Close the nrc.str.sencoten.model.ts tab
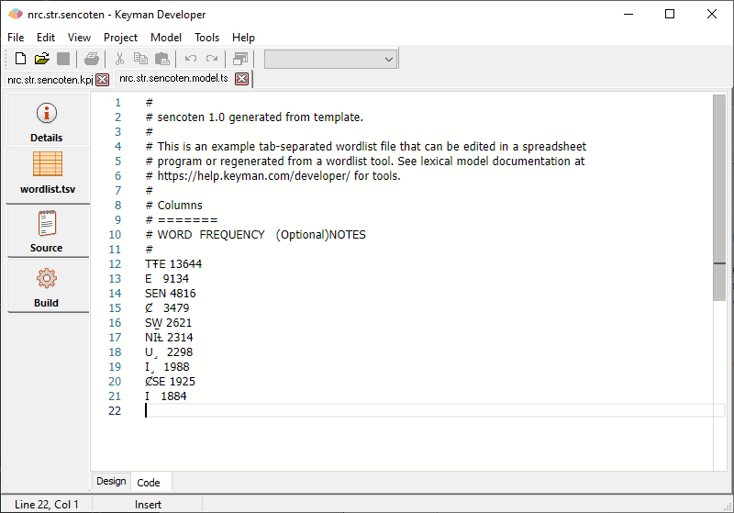Viewport: 734px width, 513px height. click(x=242, y=79)
